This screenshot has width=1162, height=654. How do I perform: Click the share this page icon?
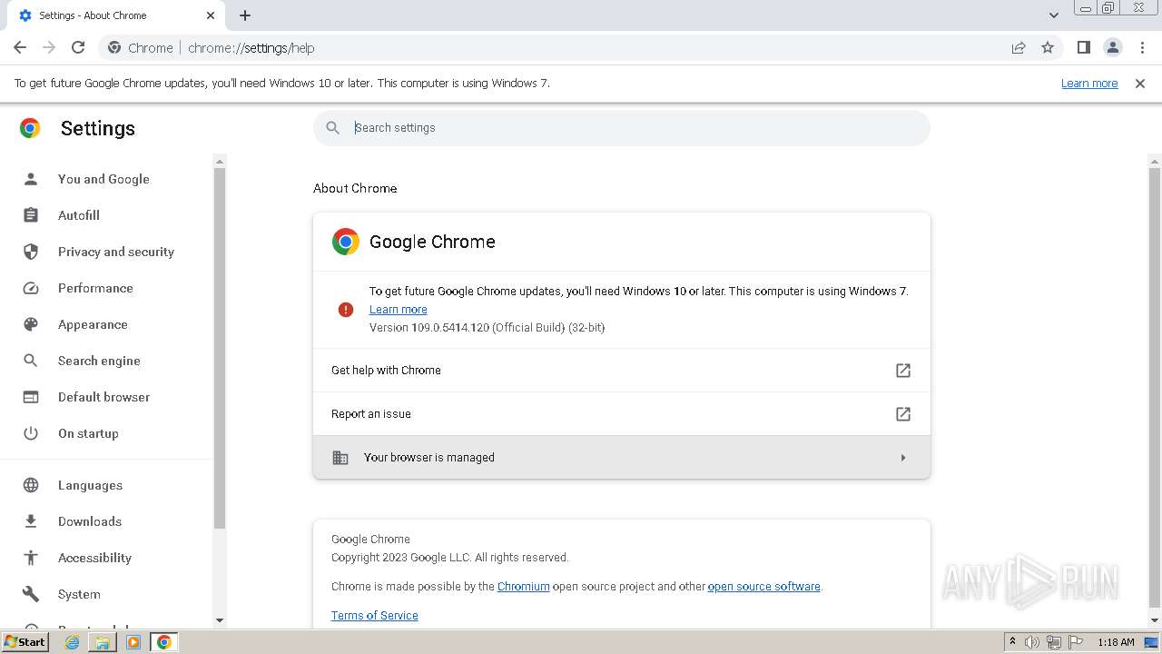point(1019,47)
